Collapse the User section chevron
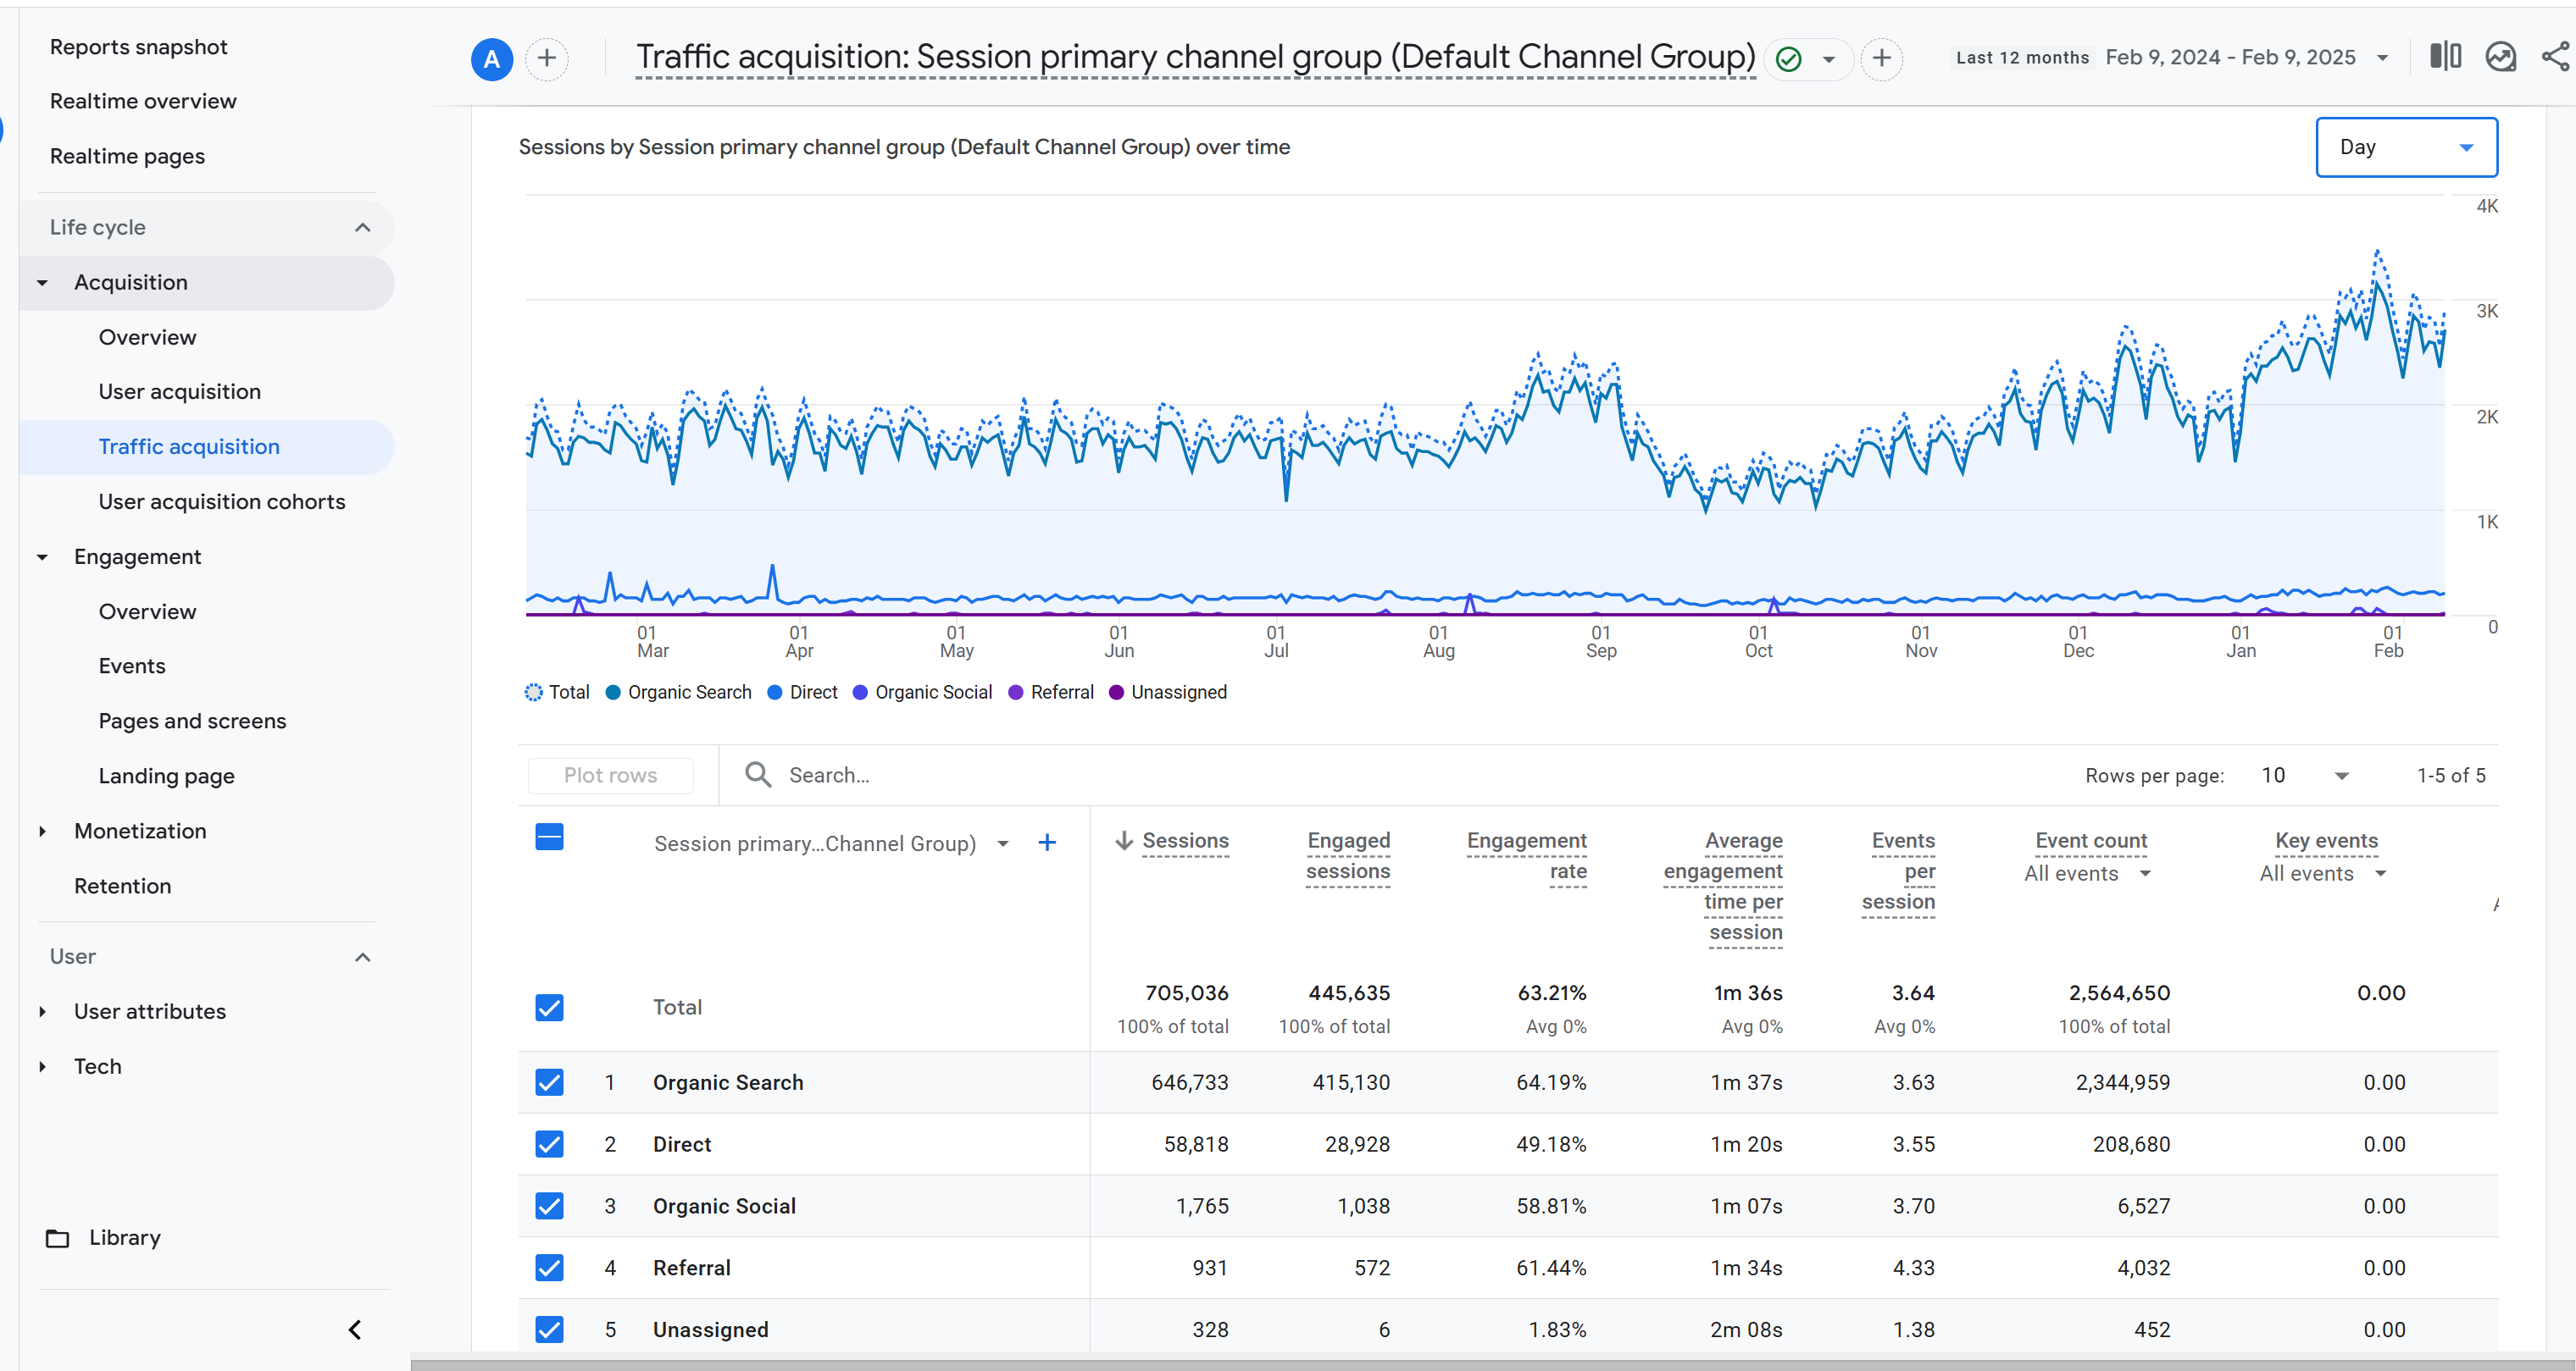 pyautogui.click(x=363, y=957)
